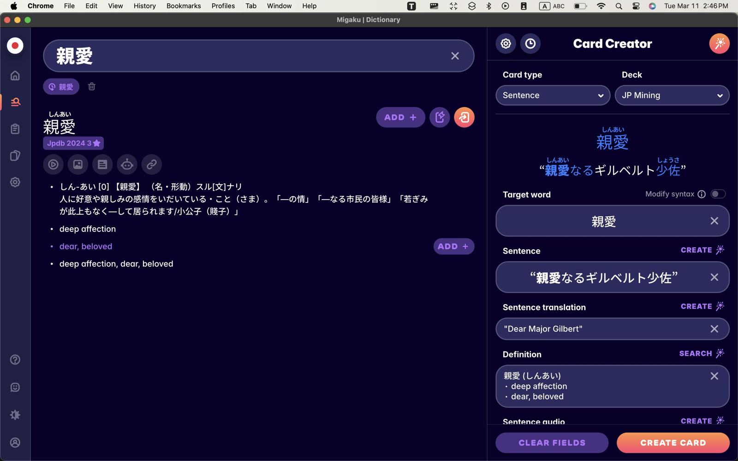Select the Home icon in the sidebar

15,75
